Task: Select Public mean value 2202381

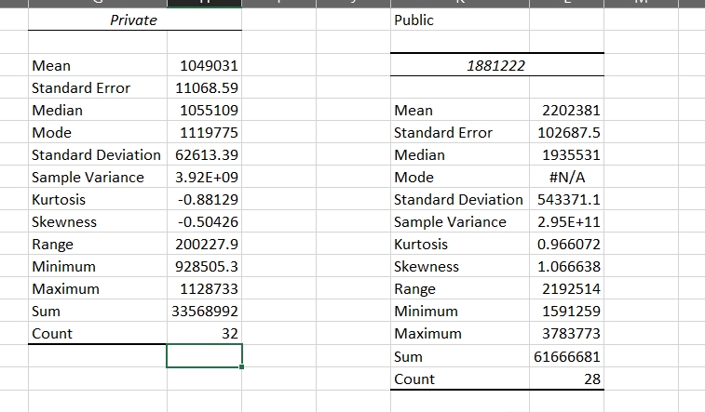Action: pos(567,110)
